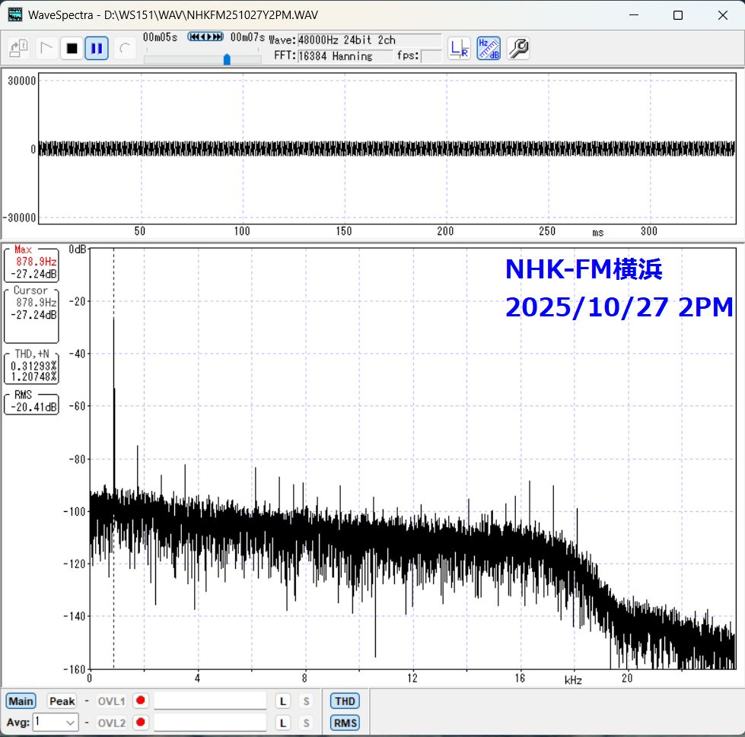Toggle the RMS measurement readout
This screenshot has height=737, width=745.
(345, 723)
